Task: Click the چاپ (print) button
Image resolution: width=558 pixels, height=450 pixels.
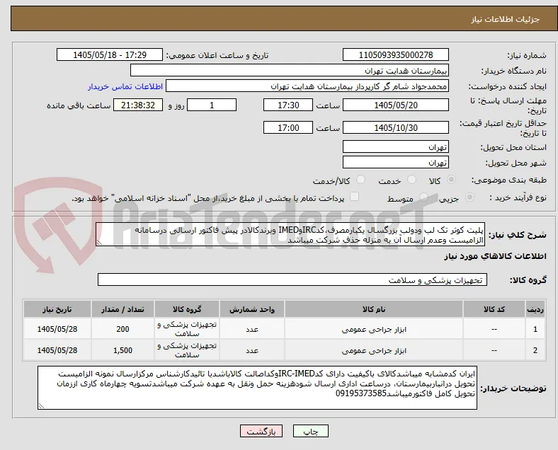Action: [310, 431]
